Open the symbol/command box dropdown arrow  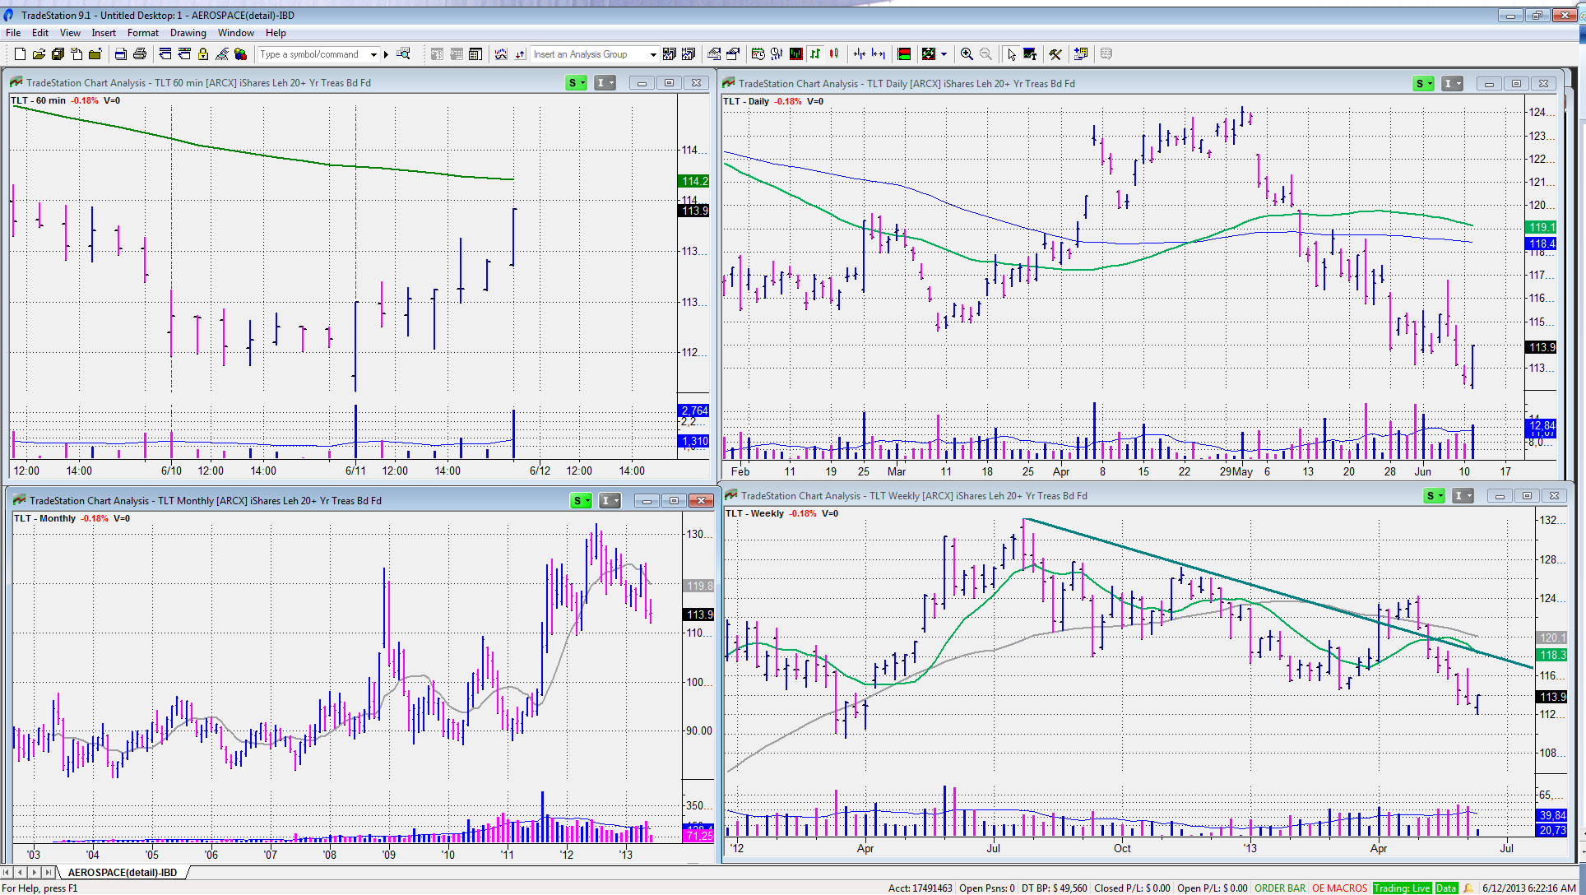coord(373,54)
